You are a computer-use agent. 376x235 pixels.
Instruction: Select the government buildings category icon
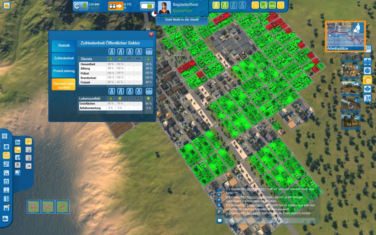pos(6,181)
